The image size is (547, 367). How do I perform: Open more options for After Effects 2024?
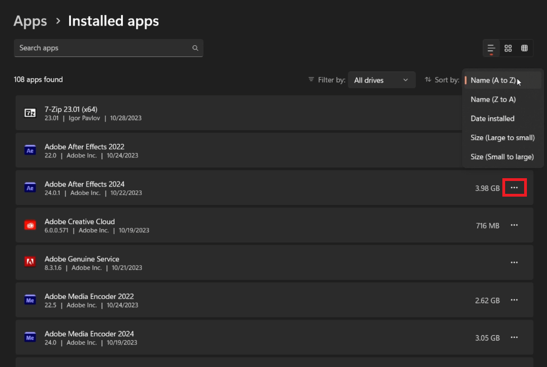[514, 188]
